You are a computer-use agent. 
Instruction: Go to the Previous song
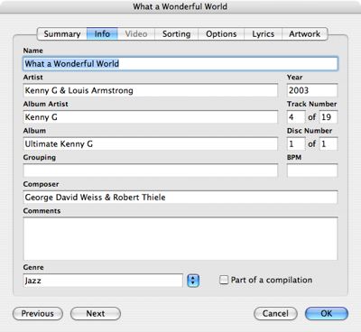click(x=38, y=314)
